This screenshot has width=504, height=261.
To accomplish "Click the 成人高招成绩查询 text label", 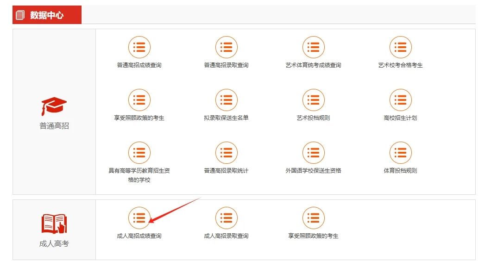I will click(139, 236).
